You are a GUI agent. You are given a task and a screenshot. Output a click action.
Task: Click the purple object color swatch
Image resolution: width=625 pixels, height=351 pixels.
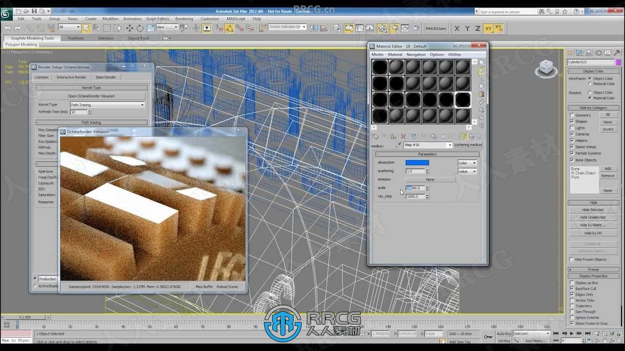point(618,62)
